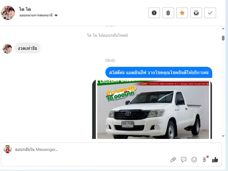The width and height of the screenshot is (228, 171).
Task: Click the replied-to-post notice text
Action: pos(107,35)
